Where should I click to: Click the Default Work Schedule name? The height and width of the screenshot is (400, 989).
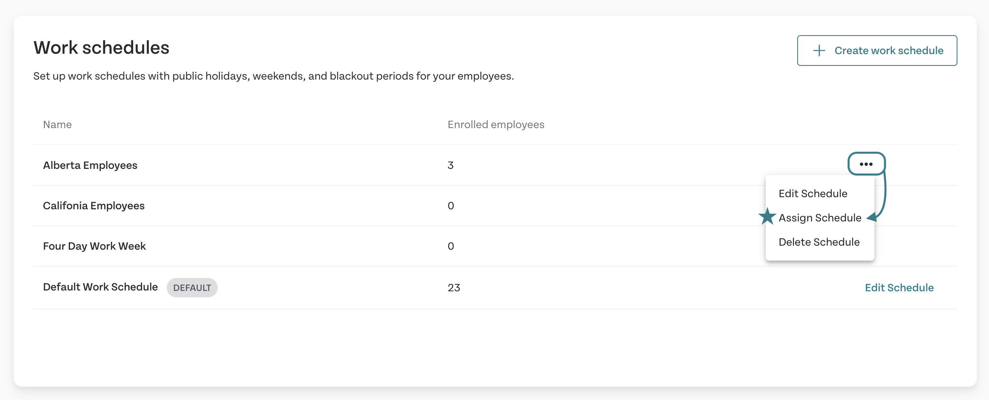coord(100,287)
